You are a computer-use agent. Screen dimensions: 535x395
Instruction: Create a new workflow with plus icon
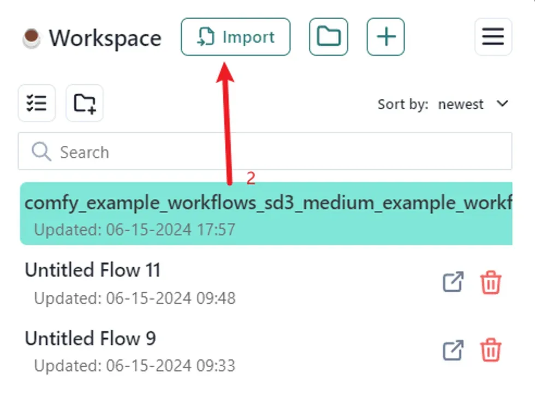coord(385,37)
